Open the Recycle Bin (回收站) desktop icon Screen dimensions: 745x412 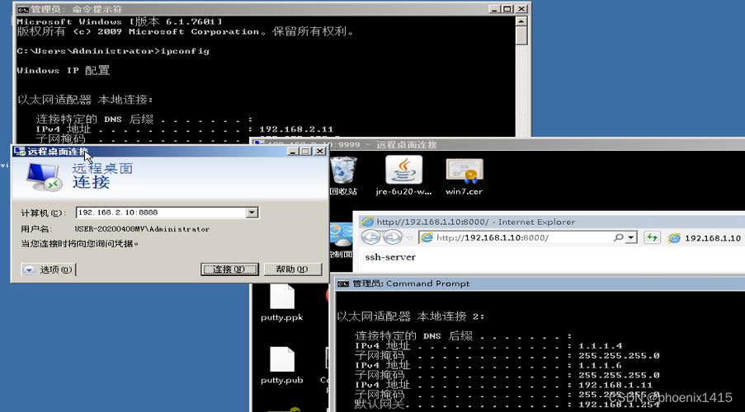[x=343, y=171]
